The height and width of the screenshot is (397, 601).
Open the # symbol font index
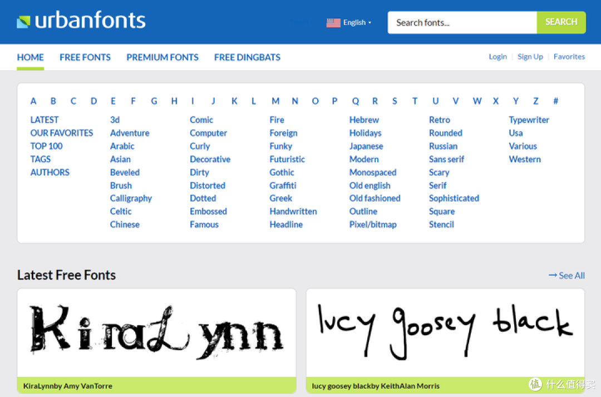(555, 101)
